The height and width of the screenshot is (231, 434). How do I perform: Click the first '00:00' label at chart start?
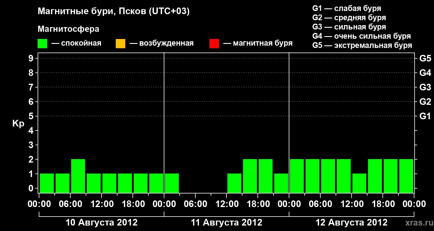coord(39,204)
